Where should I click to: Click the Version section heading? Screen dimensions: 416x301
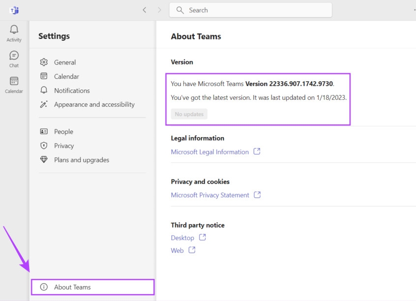coord(182,62)
